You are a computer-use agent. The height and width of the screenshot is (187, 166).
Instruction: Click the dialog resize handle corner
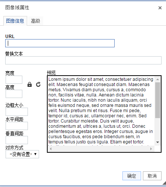pyautogui.click(x=164, y=183)
